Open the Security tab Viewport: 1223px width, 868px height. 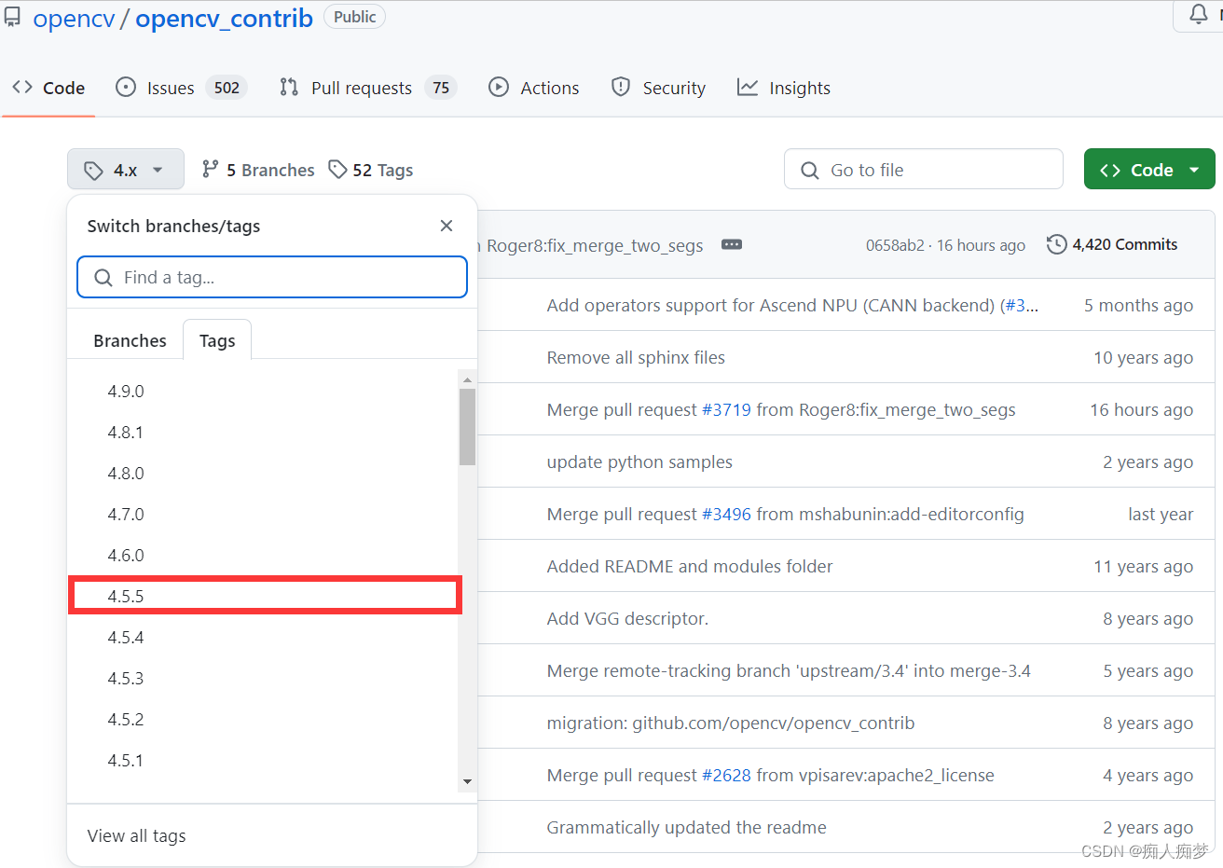pos(658,88)
